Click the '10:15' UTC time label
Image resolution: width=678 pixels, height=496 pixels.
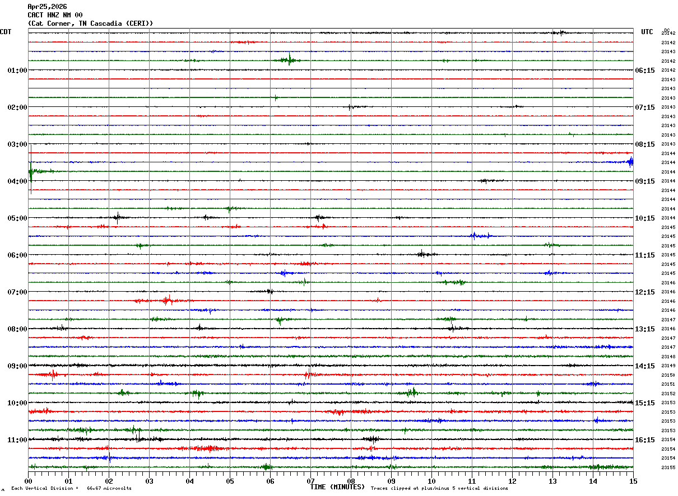pos(645,218)
